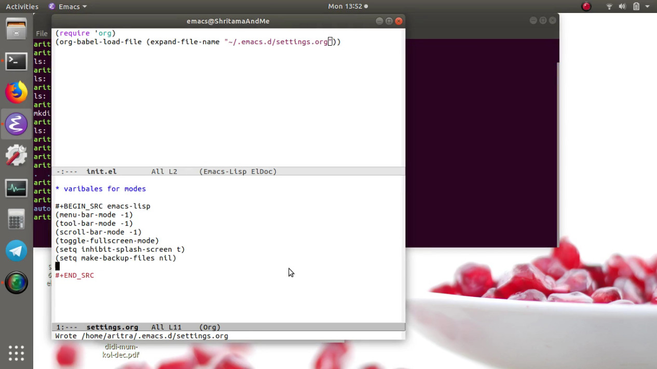Viewport: 657px width, 369px height.
Task: Click the settings.org buffer name in the mode line
Action: pos(112,327)
